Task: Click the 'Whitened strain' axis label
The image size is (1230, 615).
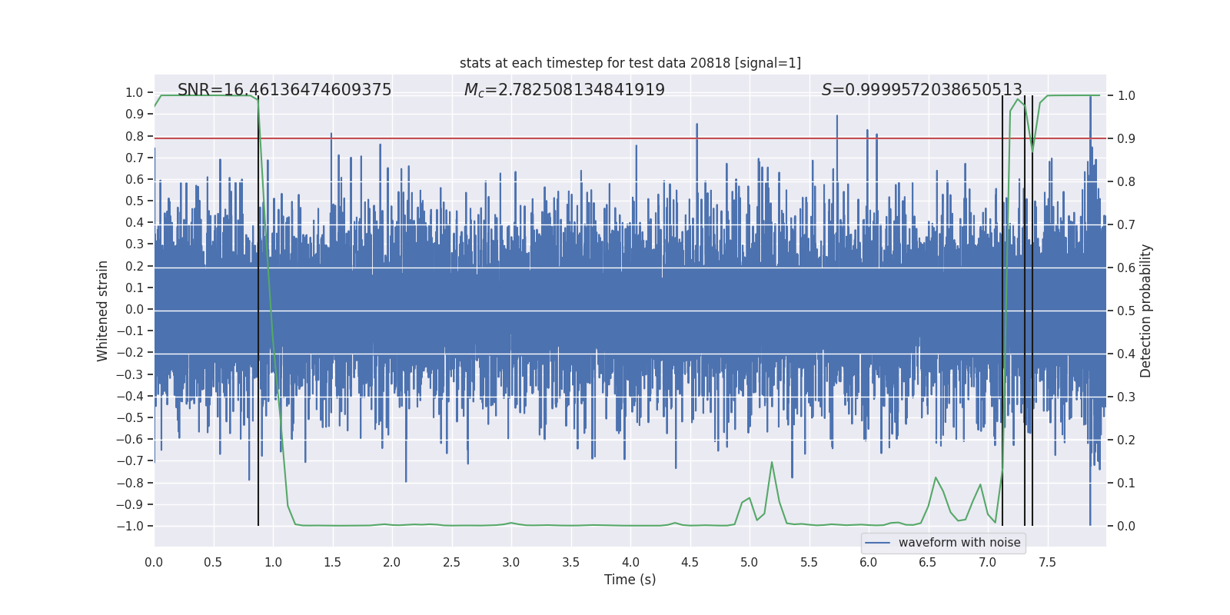Action: coord(103,311)
